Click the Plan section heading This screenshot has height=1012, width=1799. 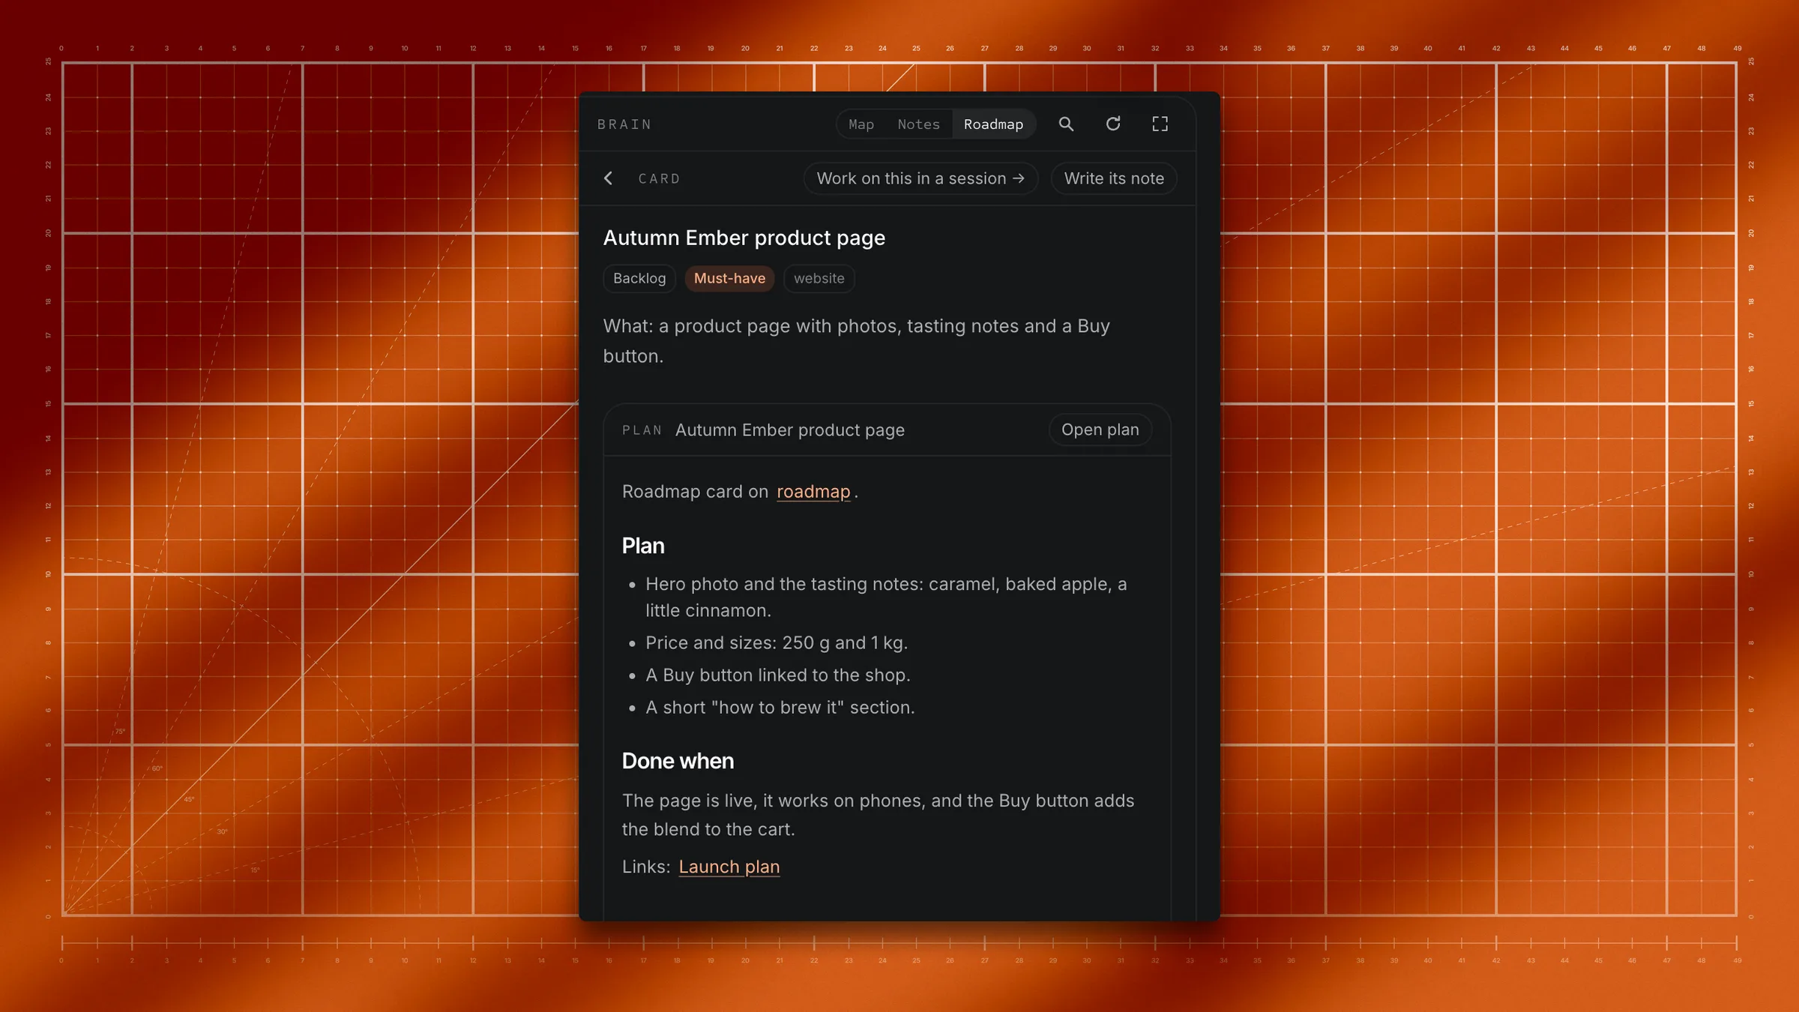pyautogui.click(x=643, y=546)
